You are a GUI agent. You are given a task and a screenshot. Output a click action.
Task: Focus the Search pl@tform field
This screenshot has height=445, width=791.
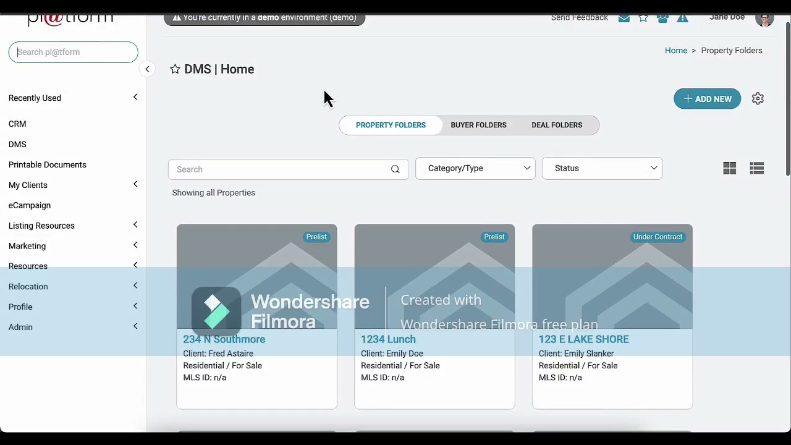coord(73,52)
